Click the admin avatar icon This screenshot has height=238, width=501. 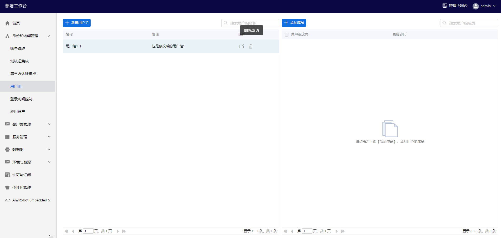point(475,6)
